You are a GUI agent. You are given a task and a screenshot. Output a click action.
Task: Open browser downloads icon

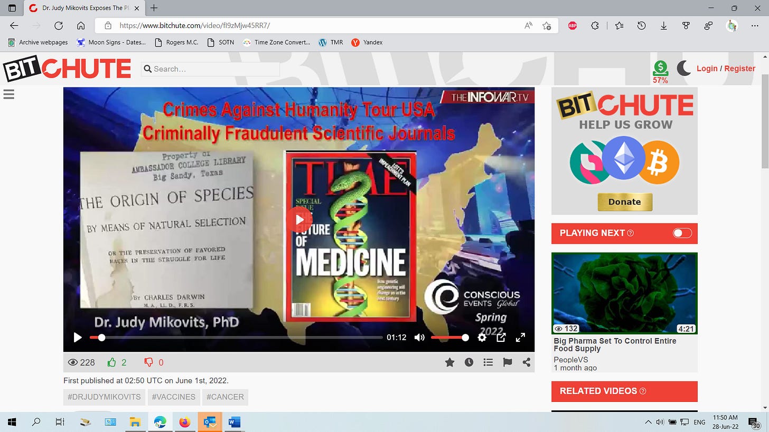pyautogui.click(x=664, y=25)
